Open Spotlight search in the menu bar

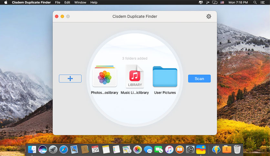tap(255, 2)
